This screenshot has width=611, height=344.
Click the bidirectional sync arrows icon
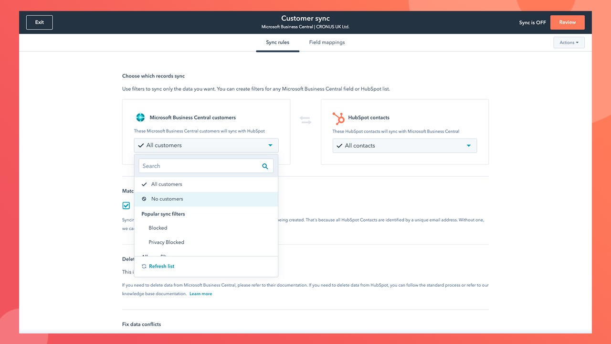[305, 120]
